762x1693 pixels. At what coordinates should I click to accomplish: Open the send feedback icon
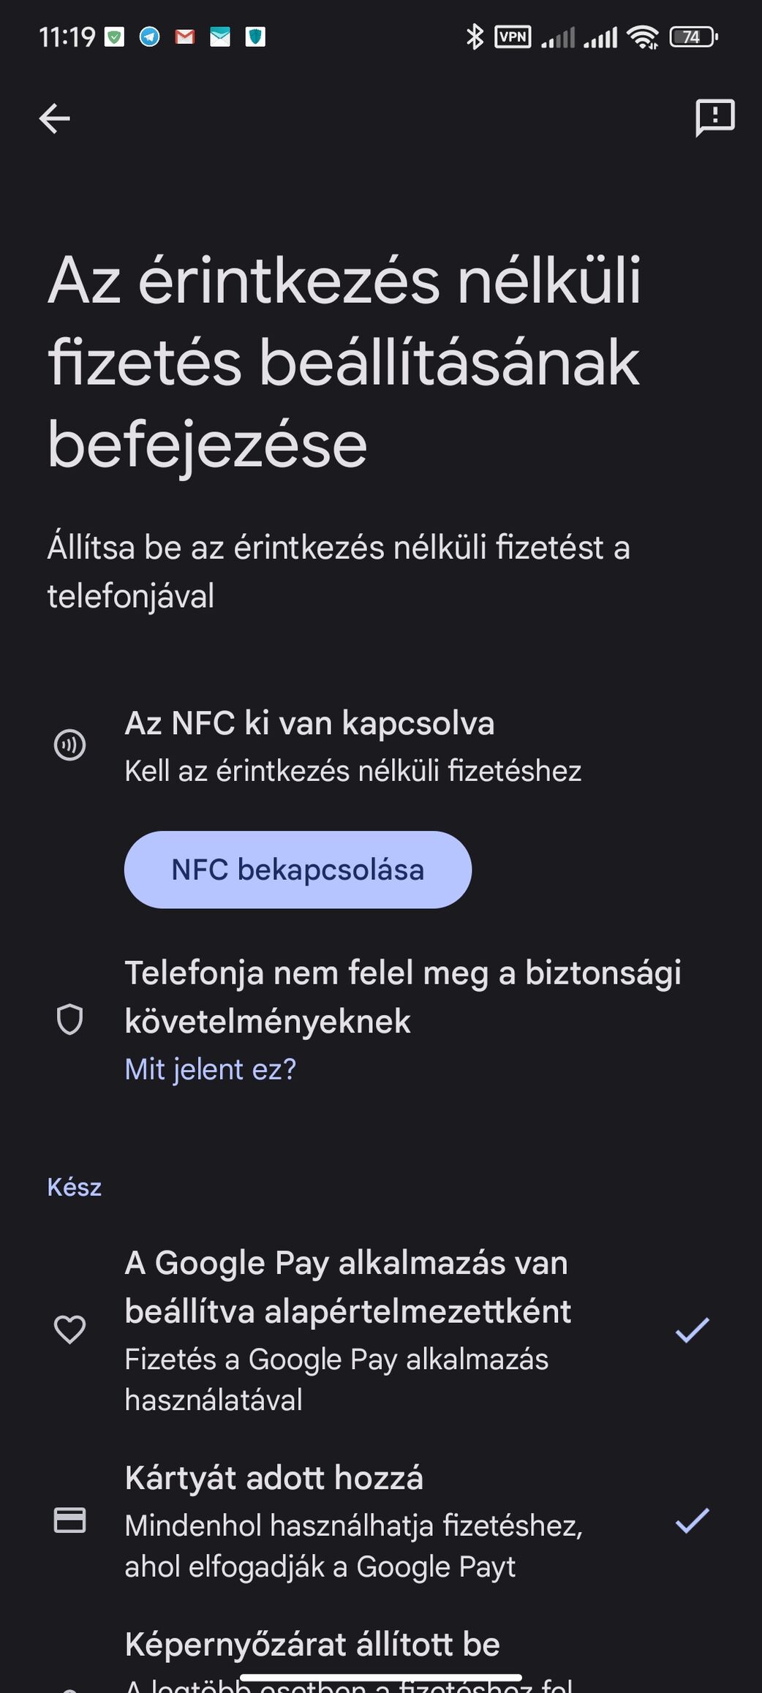(x=714, y=118)
